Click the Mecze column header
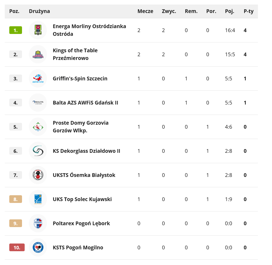The height and width of the screenshot is (265, 272). (x=145, y=11)
